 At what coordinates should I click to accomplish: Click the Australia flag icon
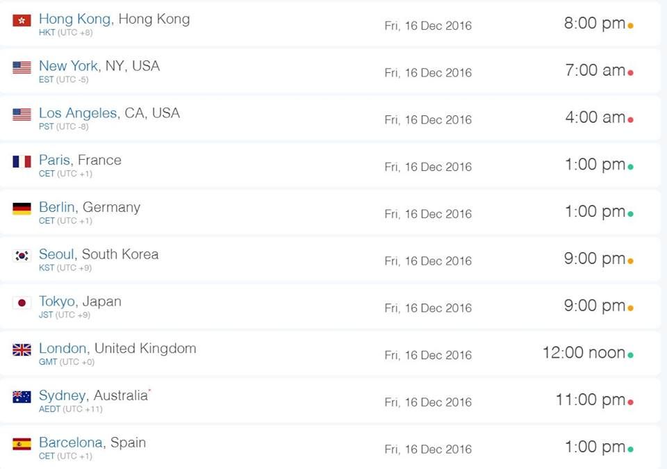tap(22, 397)
